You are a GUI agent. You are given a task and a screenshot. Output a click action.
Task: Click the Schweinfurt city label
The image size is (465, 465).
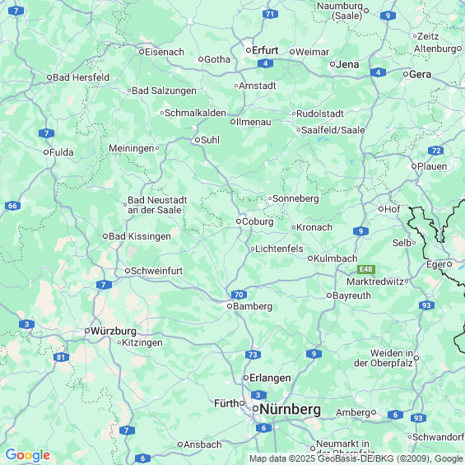tap(157, 271)
